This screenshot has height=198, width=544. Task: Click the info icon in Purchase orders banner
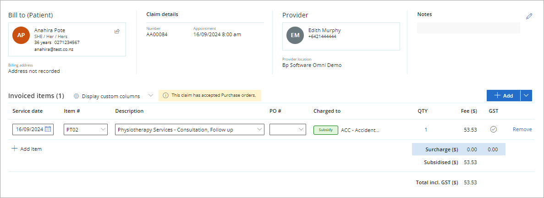pyautogui.click(x=165, y=95)
